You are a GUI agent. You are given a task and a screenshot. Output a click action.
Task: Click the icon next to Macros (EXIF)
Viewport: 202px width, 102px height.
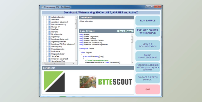pos(49,46)
